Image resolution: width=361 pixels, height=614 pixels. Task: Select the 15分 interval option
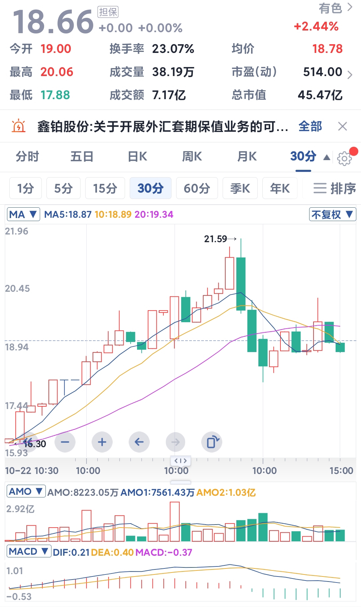coord(105,188)
